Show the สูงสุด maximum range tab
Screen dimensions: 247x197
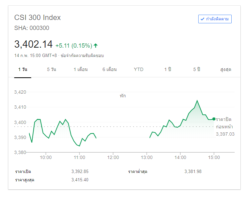(226, 69)
